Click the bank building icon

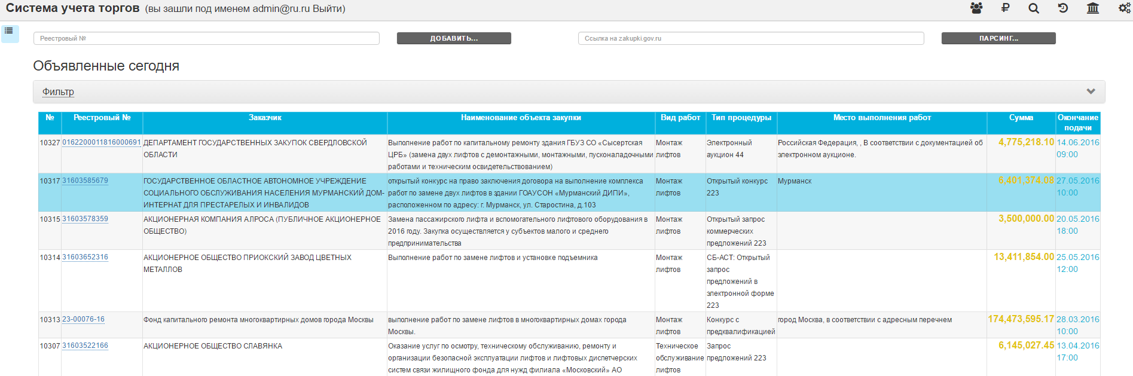point(1093,8)
